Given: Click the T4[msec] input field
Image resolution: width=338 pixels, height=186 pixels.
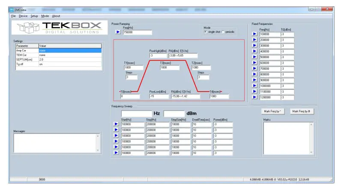Looking at the screenshot, I should 219,96.
